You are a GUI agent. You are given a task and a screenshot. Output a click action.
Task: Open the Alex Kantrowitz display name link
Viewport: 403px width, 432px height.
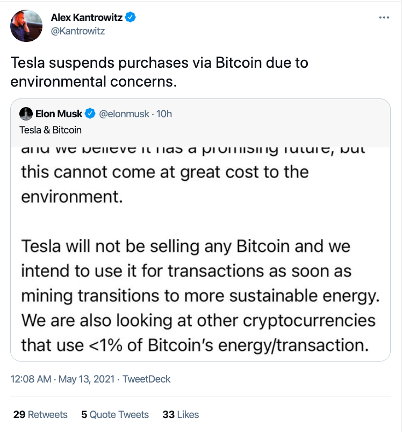pos(87,18)
